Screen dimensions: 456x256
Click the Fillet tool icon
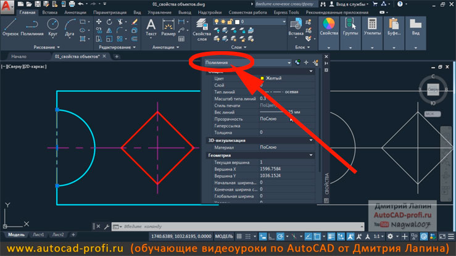(x=120, y=30)
